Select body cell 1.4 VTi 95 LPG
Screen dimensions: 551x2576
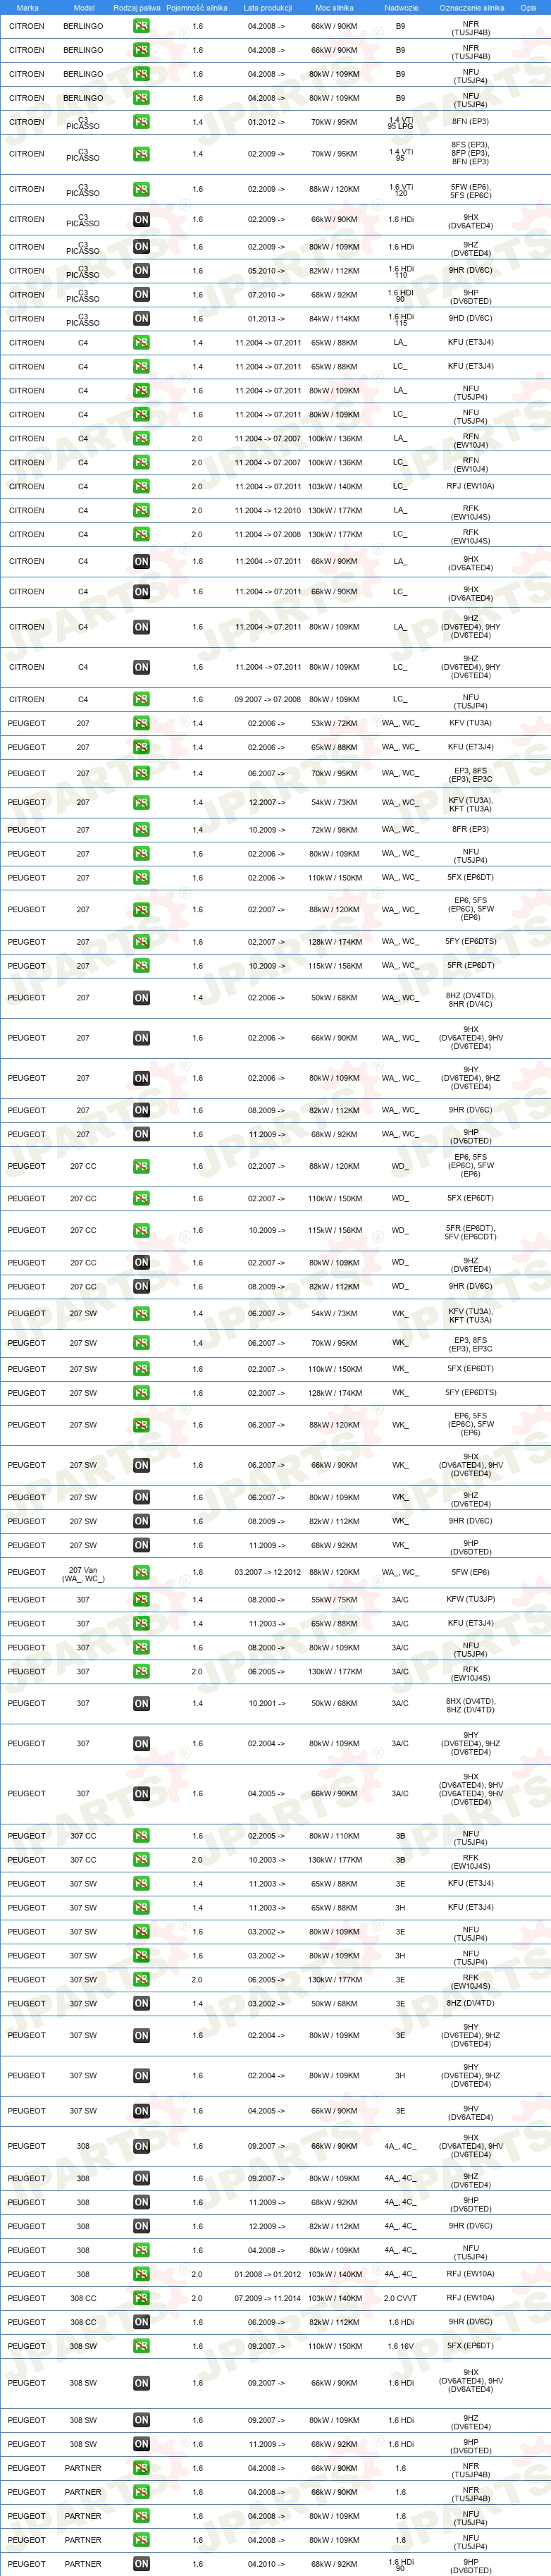click(400, 123)
